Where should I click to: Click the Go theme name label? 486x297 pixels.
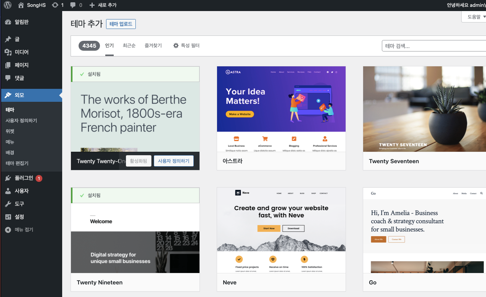click(x=373, y=283)
